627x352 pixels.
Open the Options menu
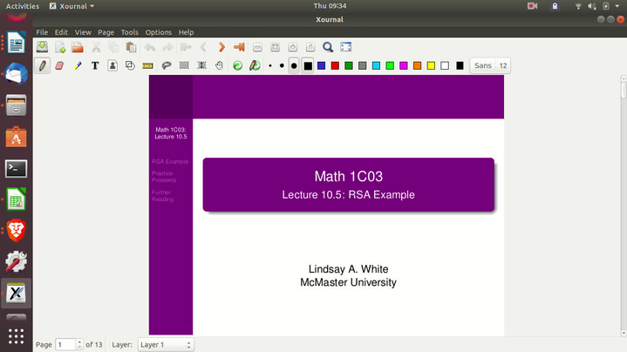[x=159, y=32]
